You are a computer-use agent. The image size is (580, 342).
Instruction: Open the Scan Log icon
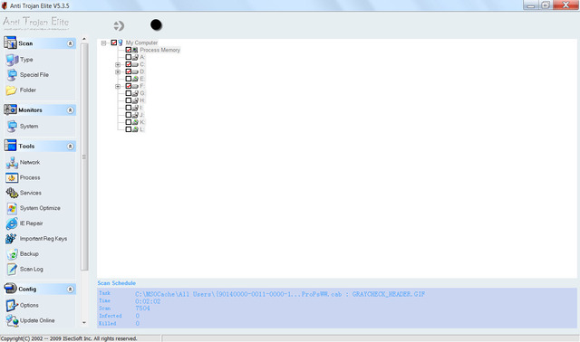[x=12, y=270]
